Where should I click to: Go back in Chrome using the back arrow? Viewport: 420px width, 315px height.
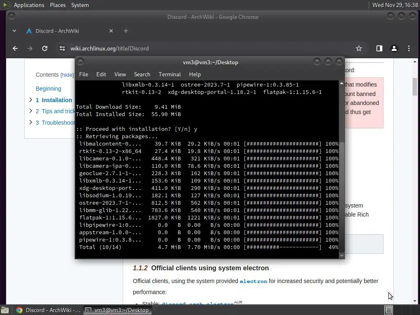(x=15, y=48)
